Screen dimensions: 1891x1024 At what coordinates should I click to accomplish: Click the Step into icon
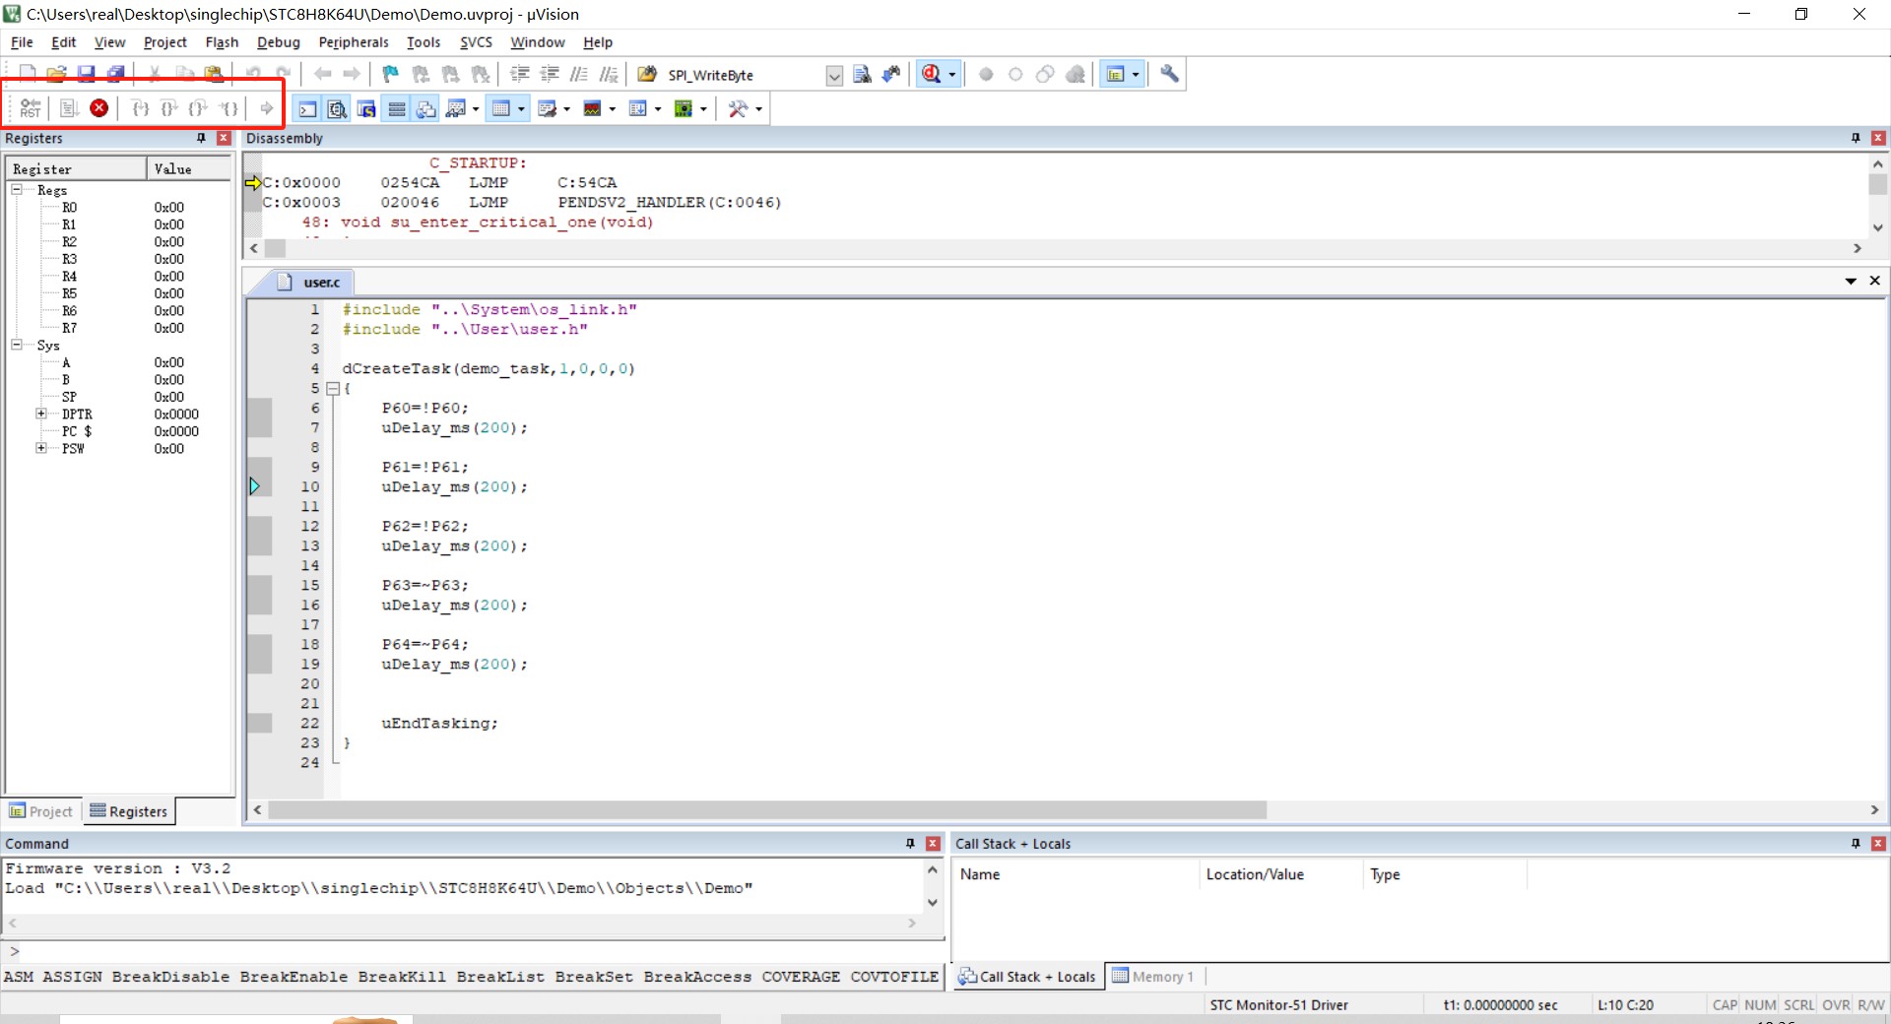click(141, 108)
